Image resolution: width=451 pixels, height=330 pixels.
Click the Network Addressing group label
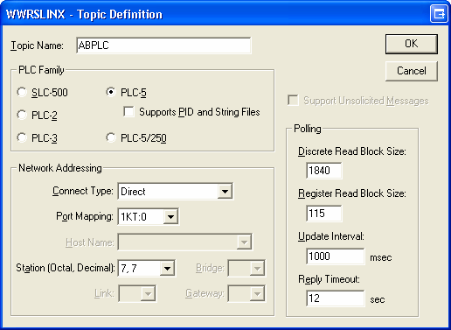60,168
